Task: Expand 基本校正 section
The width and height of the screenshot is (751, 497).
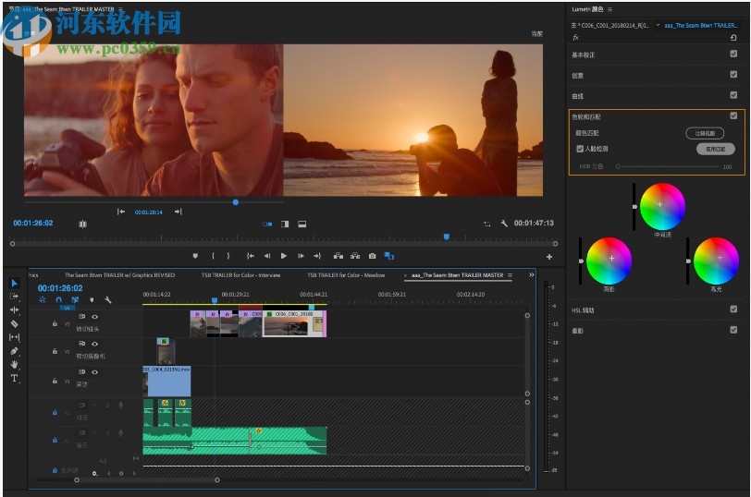Action: [583, 55]
